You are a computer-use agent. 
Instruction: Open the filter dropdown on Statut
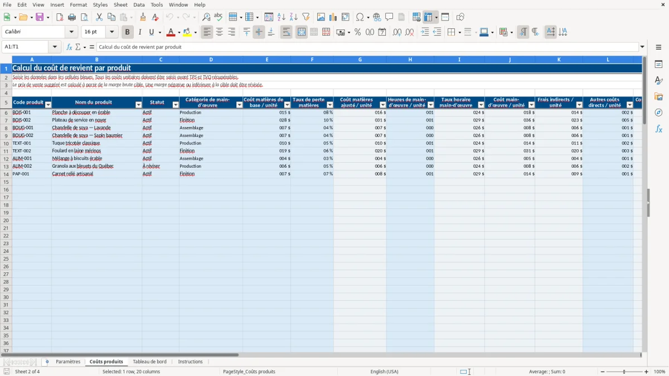(176, 105)
